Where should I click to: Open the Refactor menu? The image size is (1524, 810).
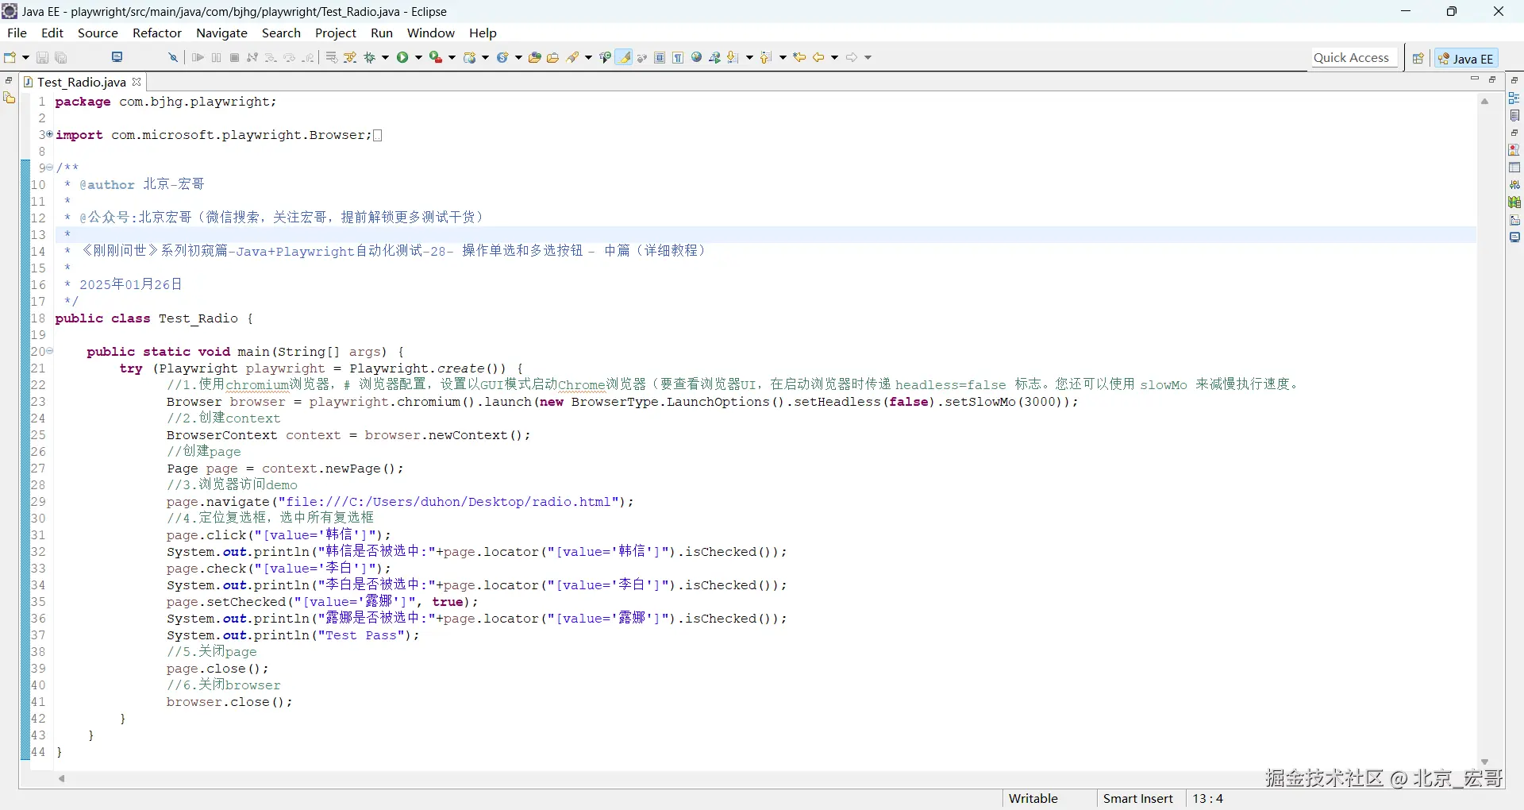[157, 33]
